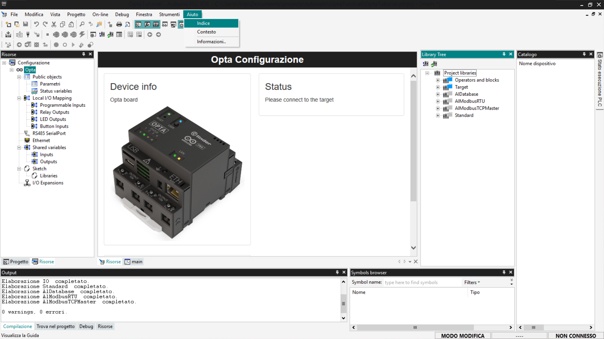Image resolution: width=604 pixels, height=339 pixels.
Task: Collapse the Local I/O Mapping node
Action: [x=19, y=98]
